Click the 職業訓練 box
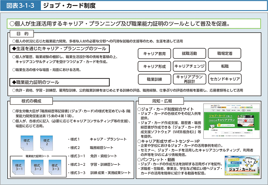This screenshot has height=185, width=268. [154, 79]
